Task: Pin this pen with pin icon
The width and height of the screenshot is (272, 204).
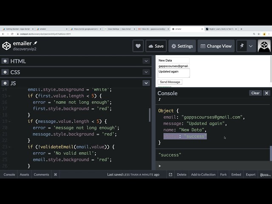Action: click(242, 46)
